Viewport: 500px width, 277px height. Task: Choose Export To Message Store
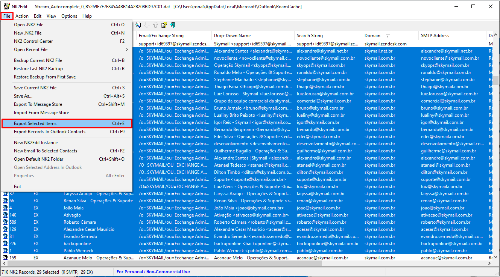(x=67, y=104)
